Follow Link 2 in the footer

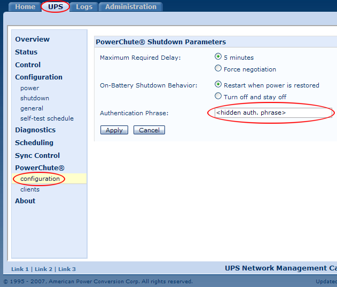click(43, 269)
